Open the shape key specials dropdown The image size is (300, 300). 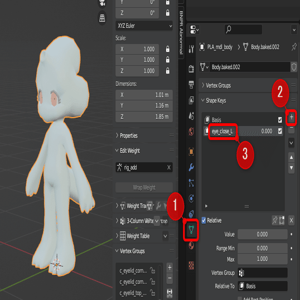(x=291, y=143)
